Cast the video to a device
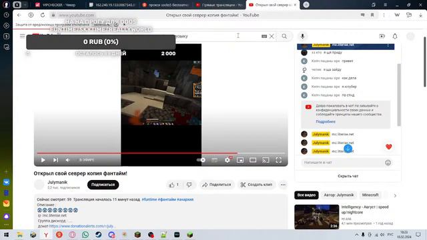427x240 pixels. point(266,160)
